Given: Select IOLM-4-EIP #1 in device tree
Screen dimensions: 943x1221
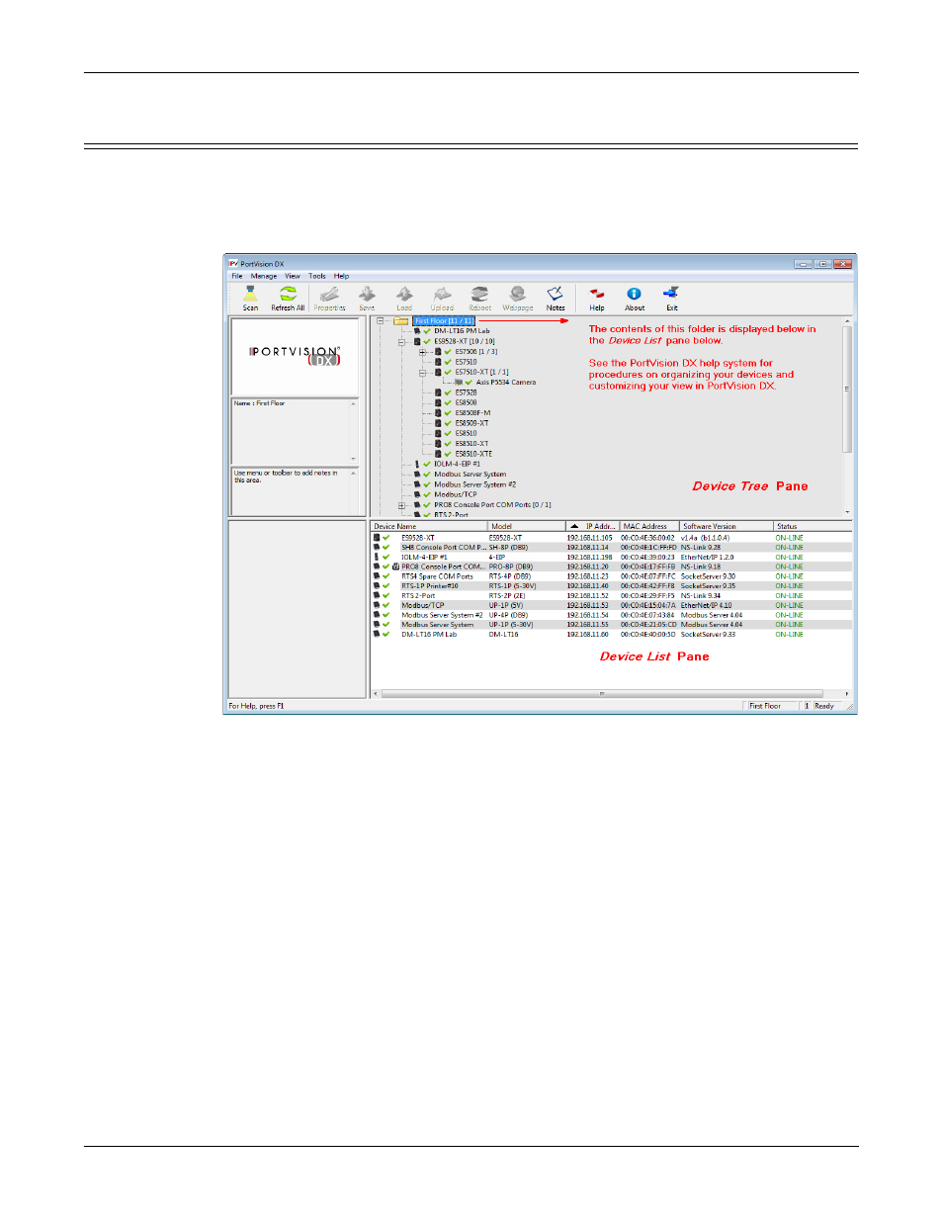Looking at the screenshot, I should (457, 464).
